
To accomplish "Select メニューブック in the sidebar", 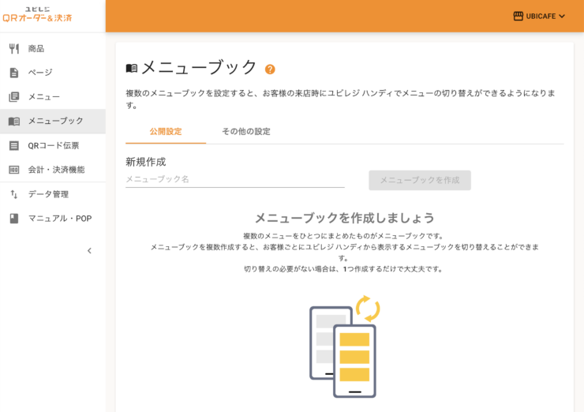I will 53,121.
